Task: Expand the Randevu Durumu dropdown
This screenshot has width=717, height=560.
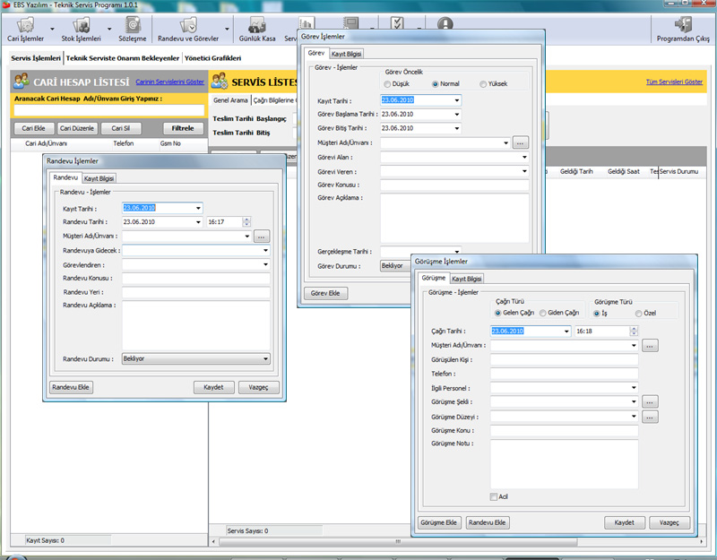Action: coord(265,358)
